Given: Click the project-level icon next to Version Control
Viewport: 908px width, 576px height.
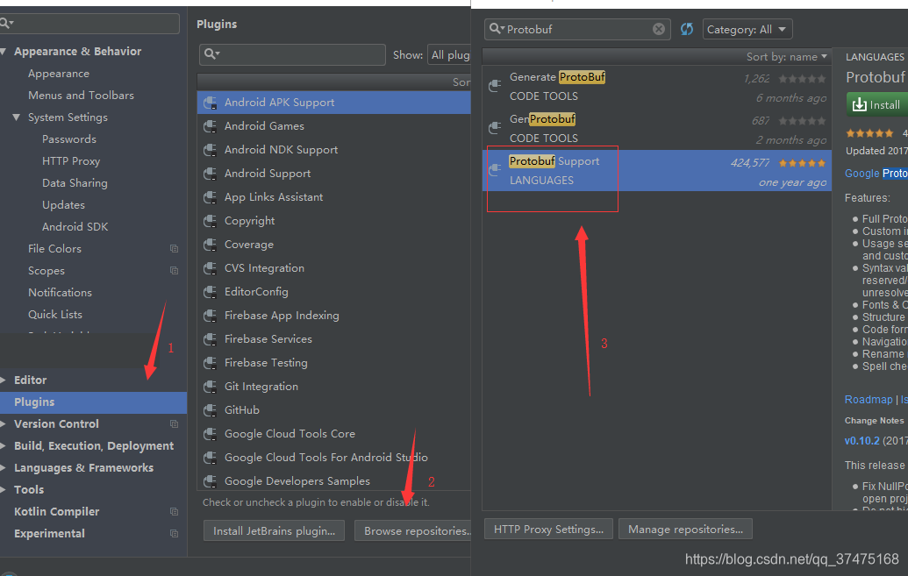Looking at the screenshot, I should coord(174,423).
